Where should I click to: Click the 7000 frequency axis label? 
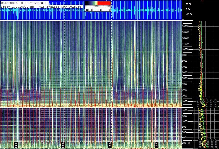click(185, 67)
